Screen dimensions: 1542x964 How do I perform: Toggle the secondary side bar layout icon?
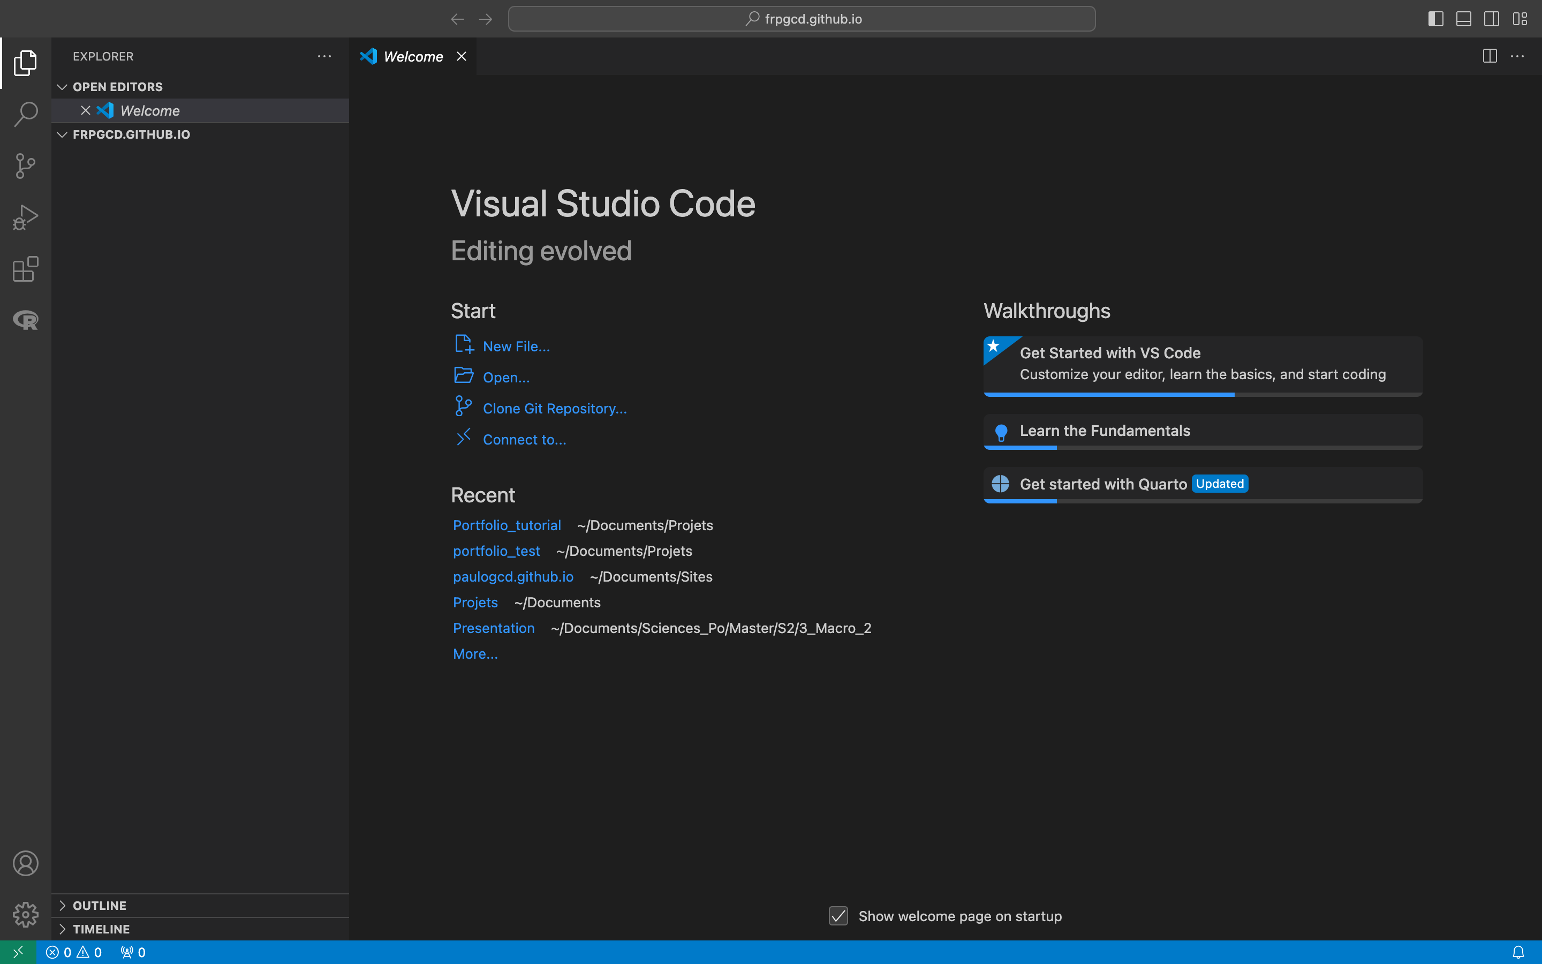pyautogui.click(x=1492, y=19)
